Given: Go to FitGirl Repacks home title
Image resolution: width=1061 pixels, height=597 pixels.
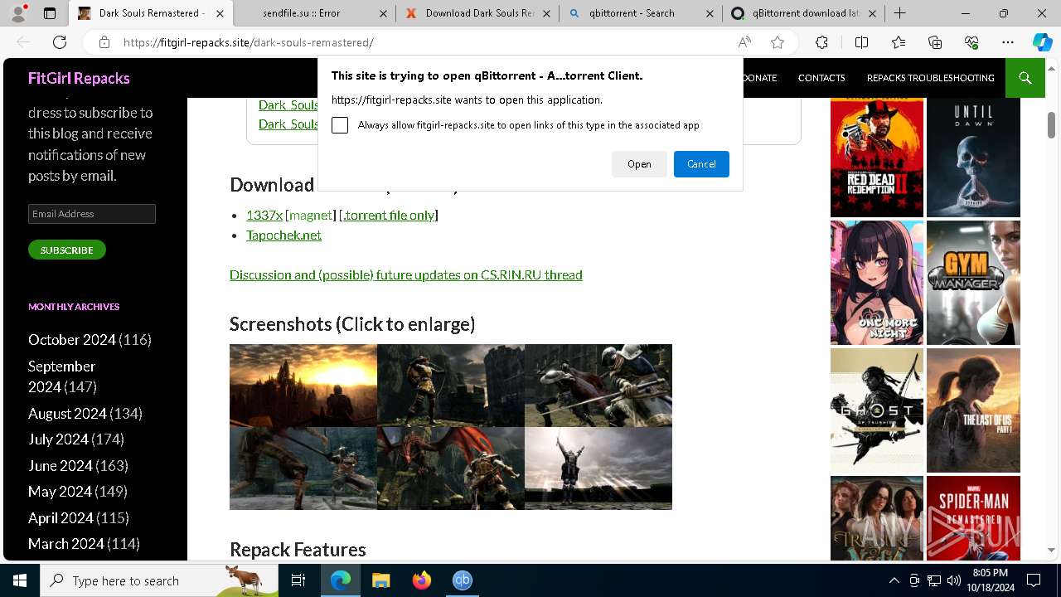Looking at the screenshot, I should 79,78.
